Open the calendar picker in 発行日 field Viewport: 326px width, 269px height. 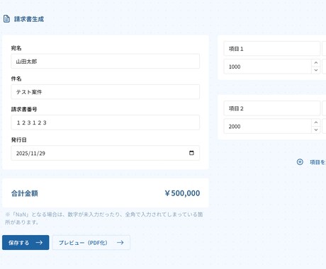click(x=191, y=153)
